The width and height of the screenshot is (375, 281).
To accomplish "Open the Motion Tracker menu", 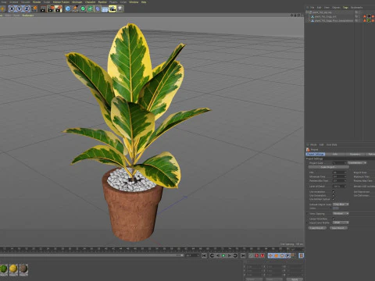I will click(61, 2).
